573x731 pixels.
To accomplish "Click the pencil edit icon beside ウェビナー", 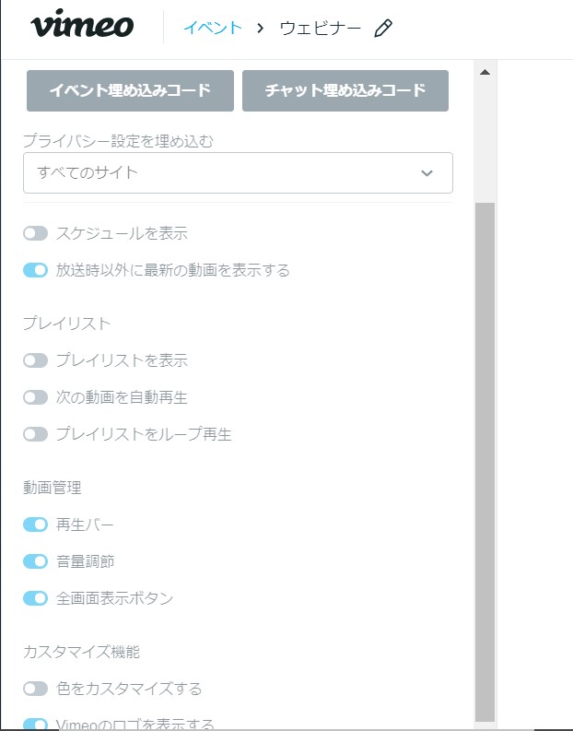I will [383, 28].
